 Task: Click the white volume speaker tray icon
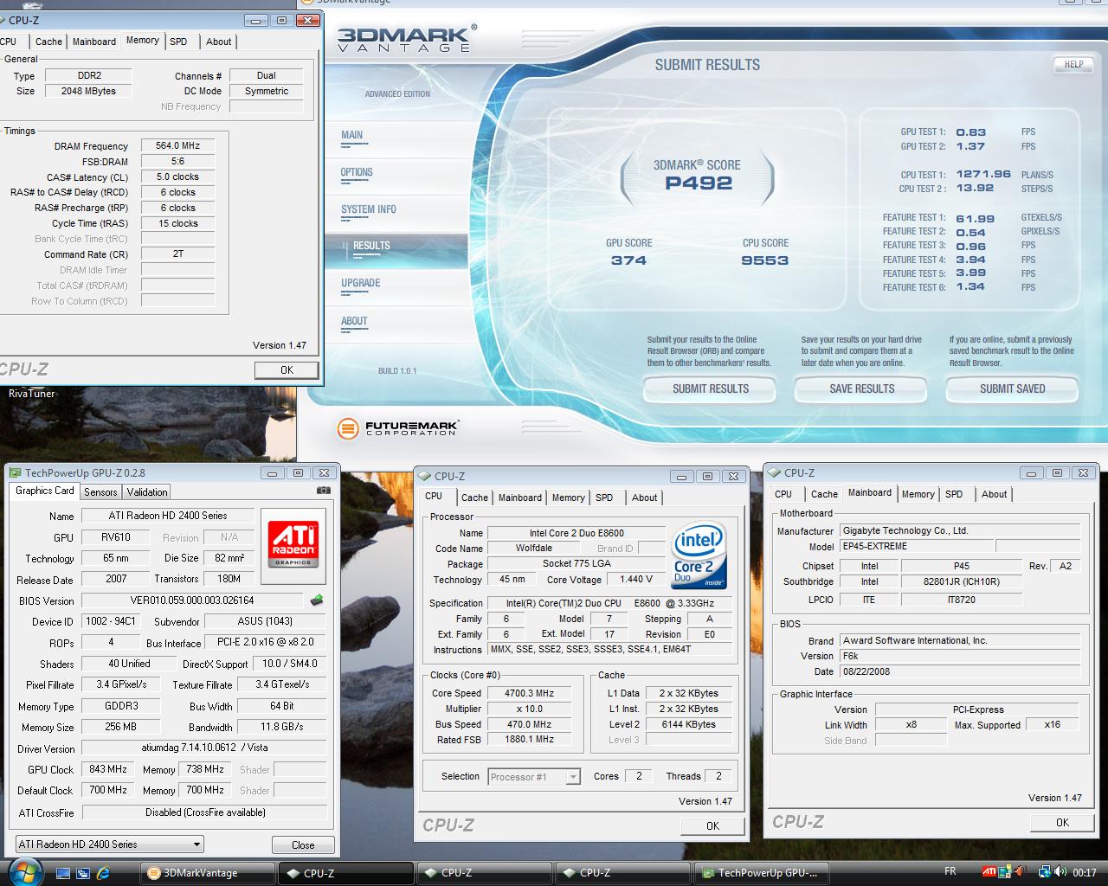1061,872
